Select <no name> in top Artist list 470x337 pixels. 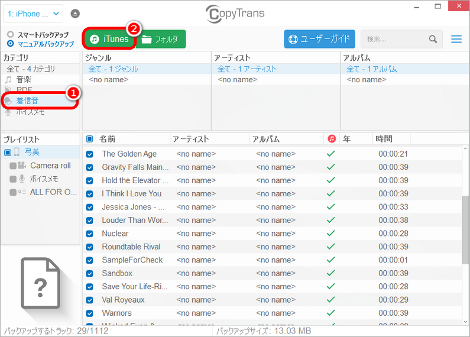[x=275, y=79]
